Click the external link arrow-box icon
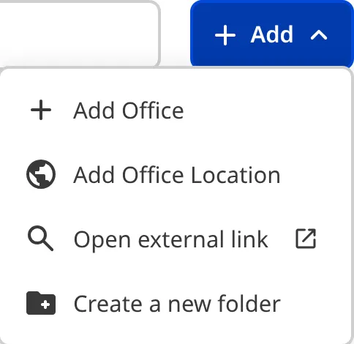The width and height of the screenshot is (354, 344). point(306,239)
